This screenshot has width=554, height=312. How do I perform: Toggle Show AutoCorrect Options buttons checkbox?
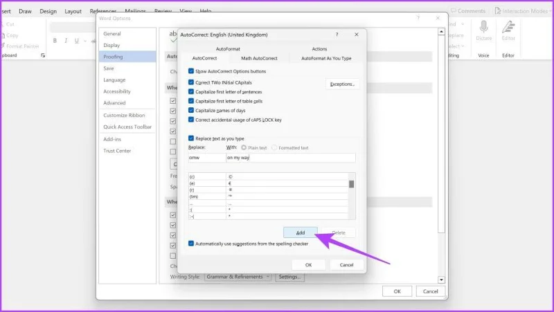tap(191, 71)
